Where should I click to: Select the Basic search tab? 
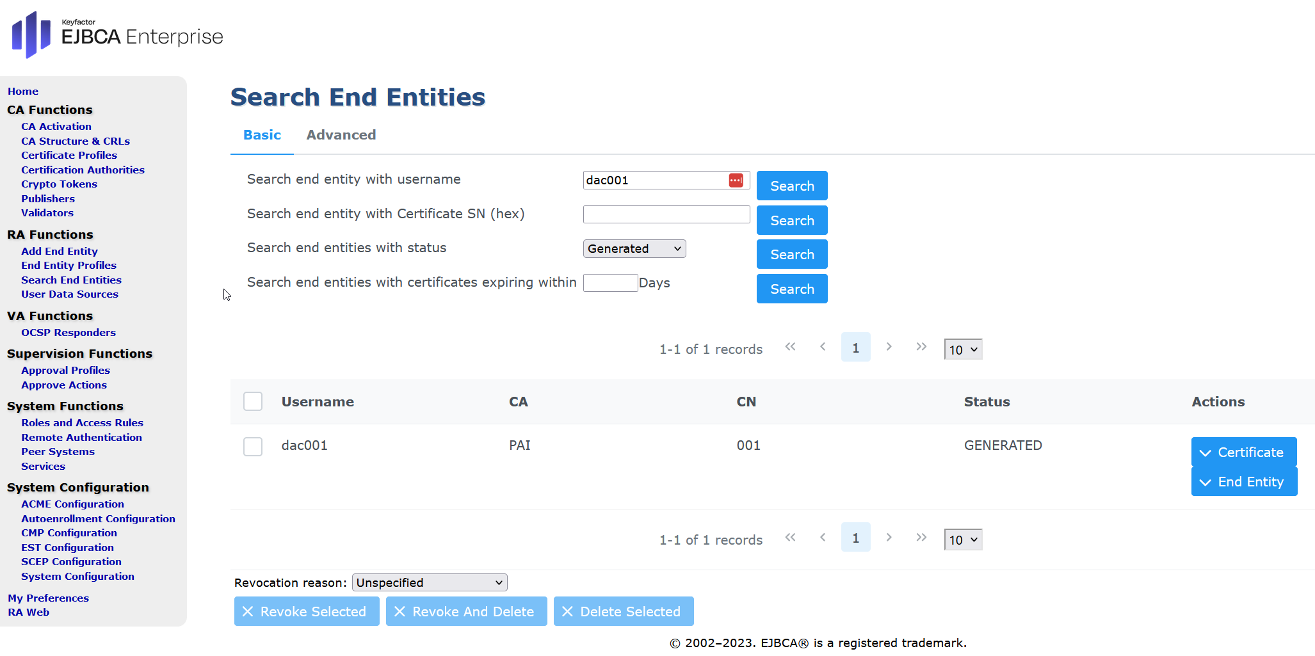[x=262, y=135]
